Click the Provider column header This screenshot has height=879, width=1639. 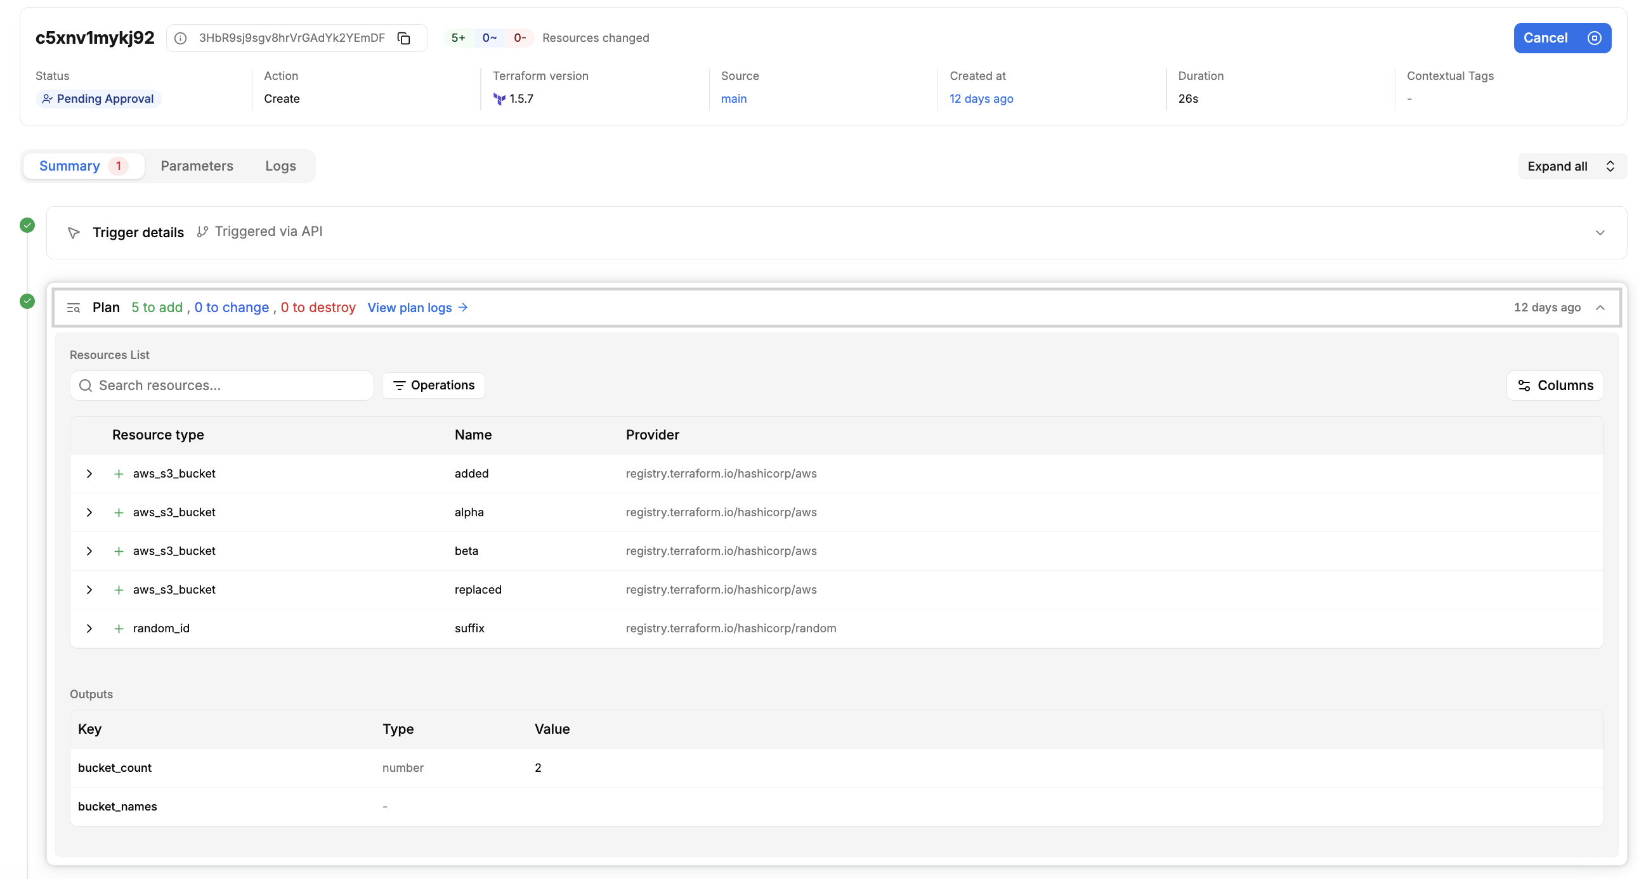coord(652,435)
